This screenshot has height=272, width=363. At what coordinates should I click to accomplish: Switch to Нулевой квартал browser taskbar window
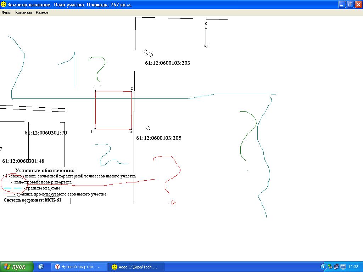pyautogui.click(x=78, y=267)
